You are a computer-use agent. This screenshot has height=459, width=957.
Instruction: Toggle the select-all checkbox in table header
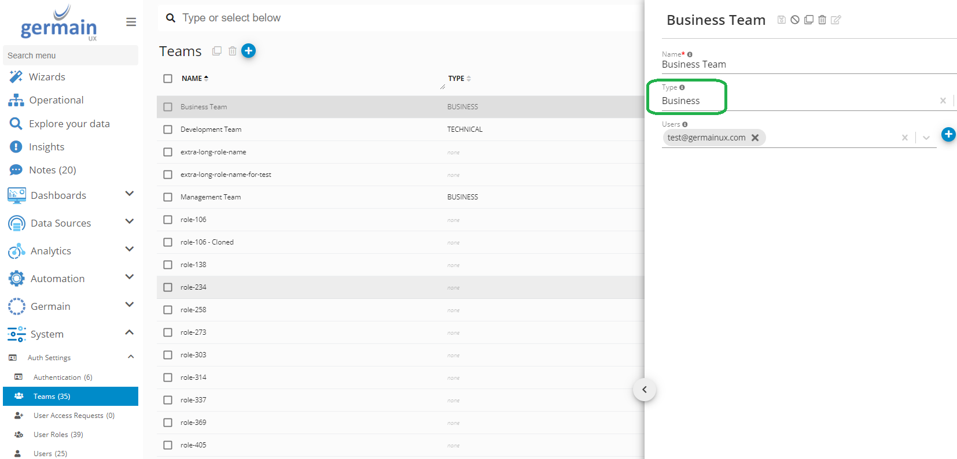[168, 79]
